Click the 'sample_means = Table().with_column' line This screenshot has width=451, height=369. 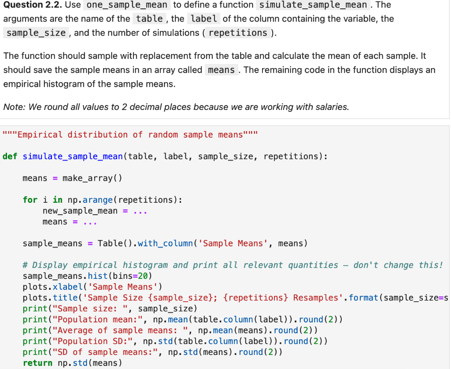coord(165,244)
